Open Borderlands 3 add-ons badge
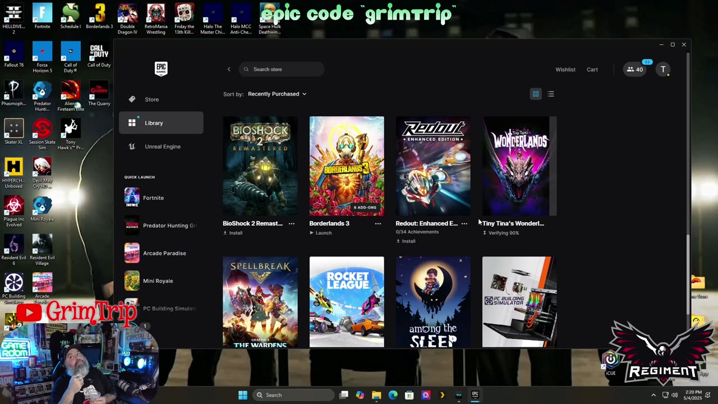 365,207
